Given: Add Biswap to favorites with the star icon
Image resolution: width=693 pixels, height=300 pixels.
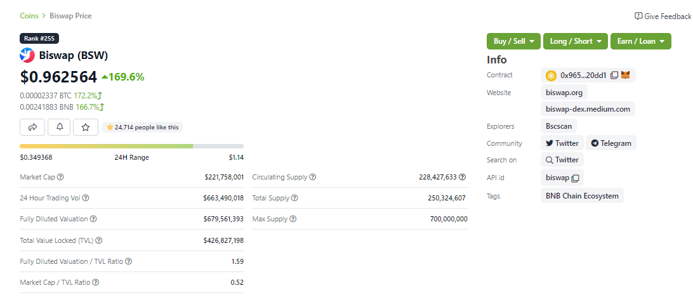Looking at the screenshot, I should (x=86, y=127).
